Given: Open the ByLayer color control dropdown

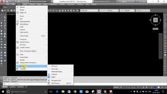Looking at the screenshot, I should 89,10.
